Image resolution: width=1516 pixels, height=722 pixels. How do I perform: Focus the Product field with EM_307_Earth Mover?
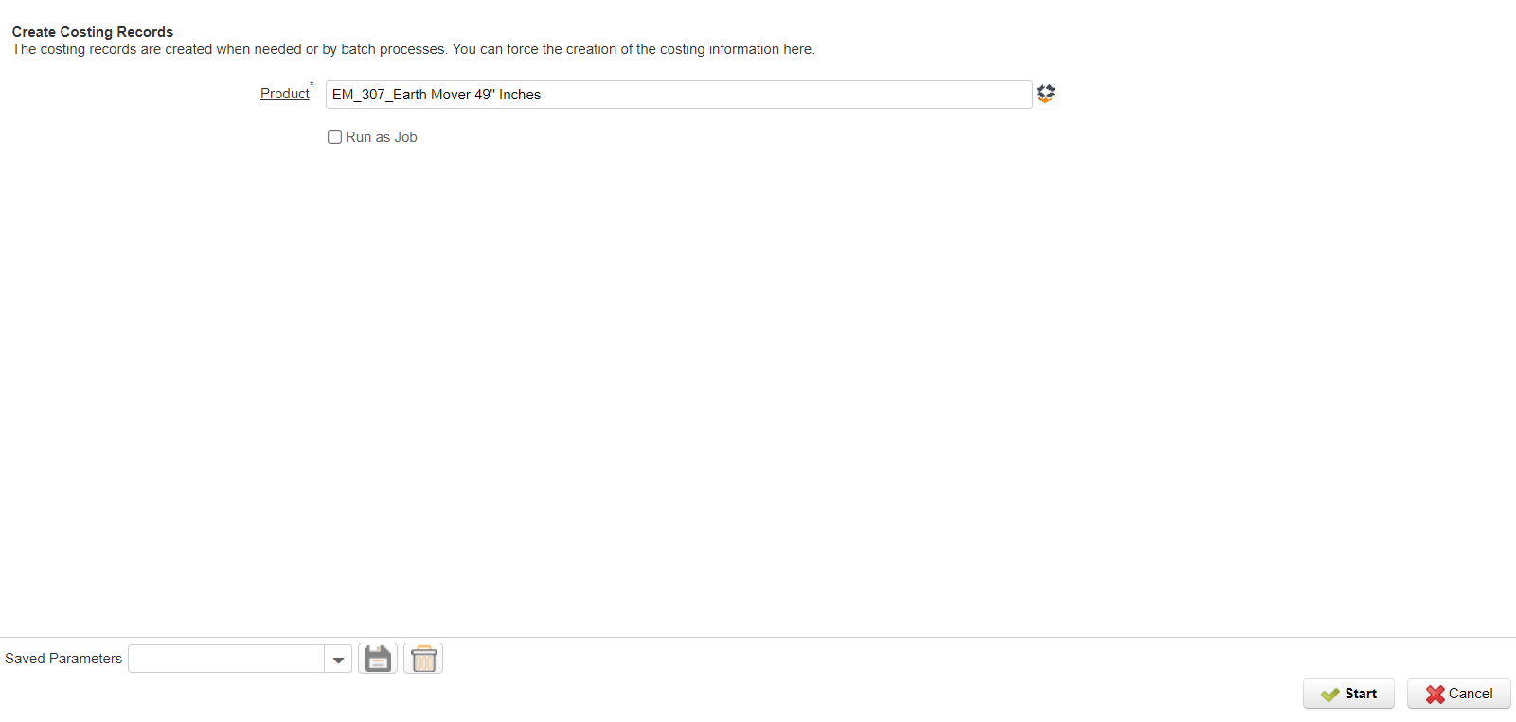[x=679, y=95]
